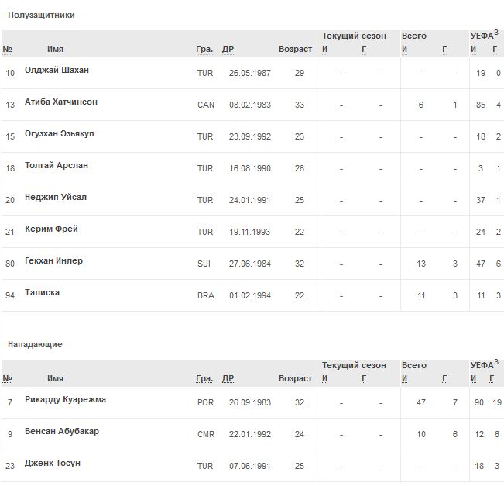Click Всего header in Нападающие table
Image resolution: width=504 pixels, height=486 pixels.
coord(414,365)
